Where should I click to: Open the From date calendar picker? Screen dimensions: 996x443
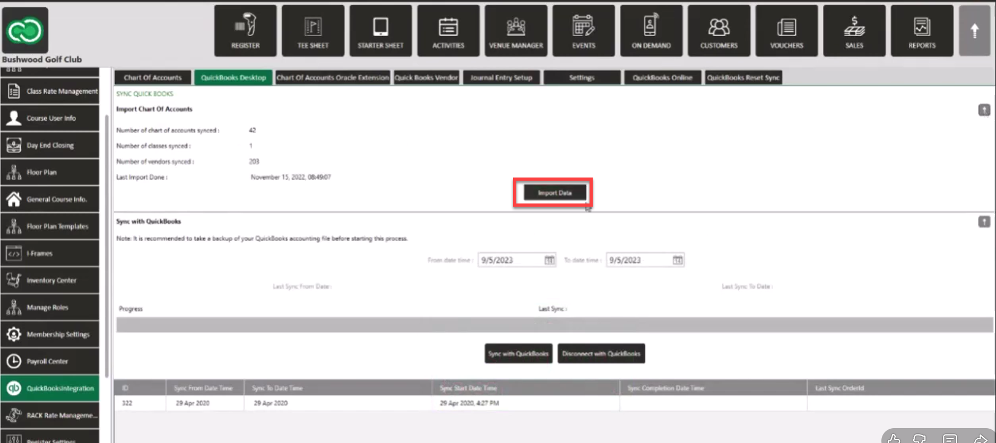tap(549, 260)
